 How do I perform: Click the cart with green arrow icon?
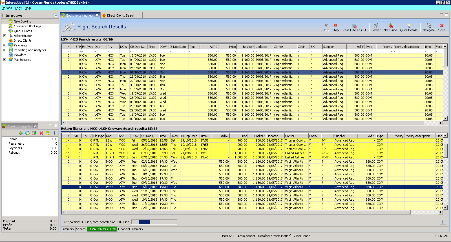pos(34,133)
